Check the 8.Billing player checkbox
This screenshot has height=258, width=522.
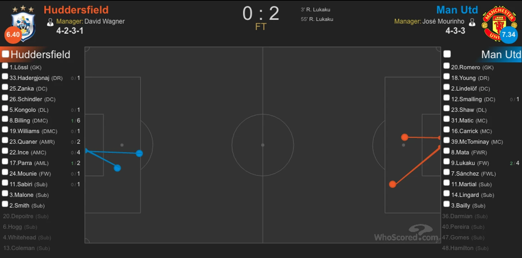(x=5, y=119)
